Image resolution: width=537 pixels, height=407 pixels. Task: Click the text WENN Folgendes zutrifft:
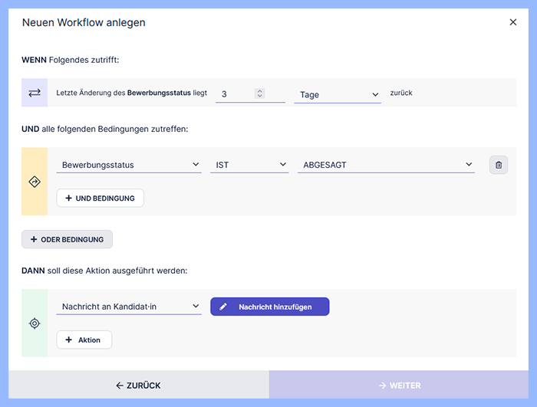click(71, 60)
